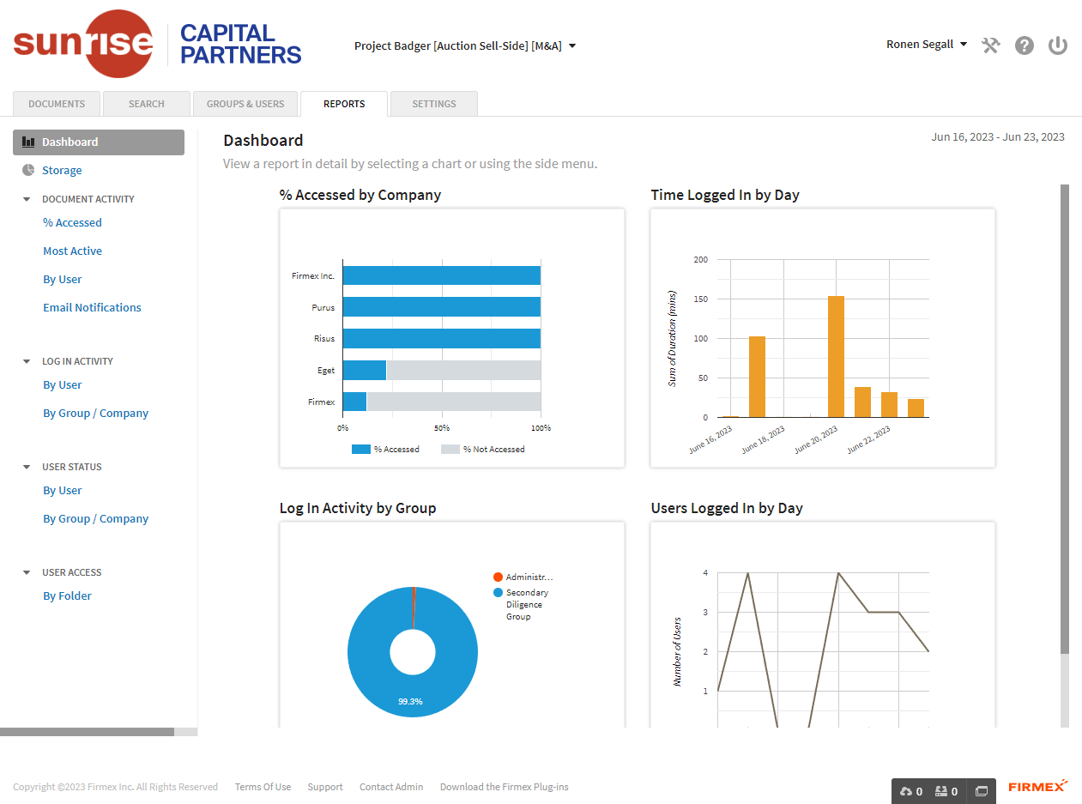Click the invited users counter in the status bar

[945, 790]
